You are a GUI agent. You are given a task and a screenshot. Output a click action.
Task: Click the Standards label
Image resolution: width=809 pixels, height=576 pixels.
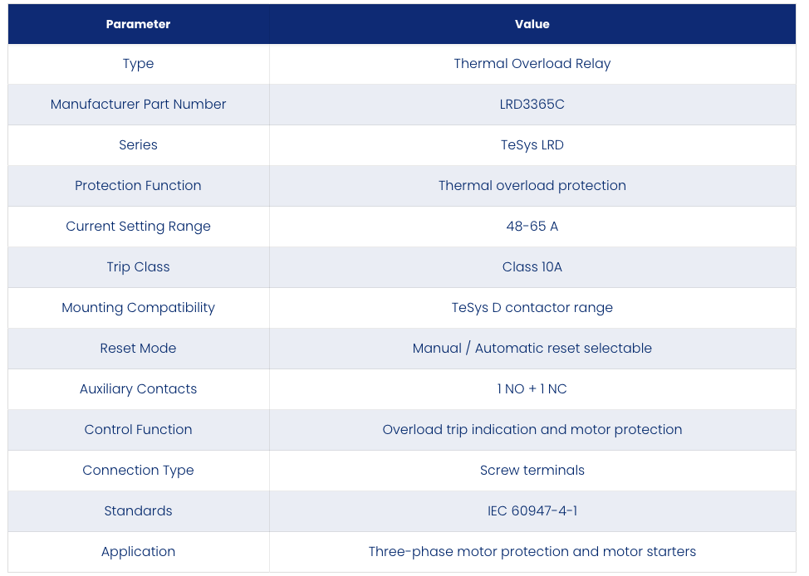point(138,511)
